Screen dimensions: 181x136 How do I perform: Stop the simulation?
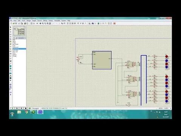(26, 108)
